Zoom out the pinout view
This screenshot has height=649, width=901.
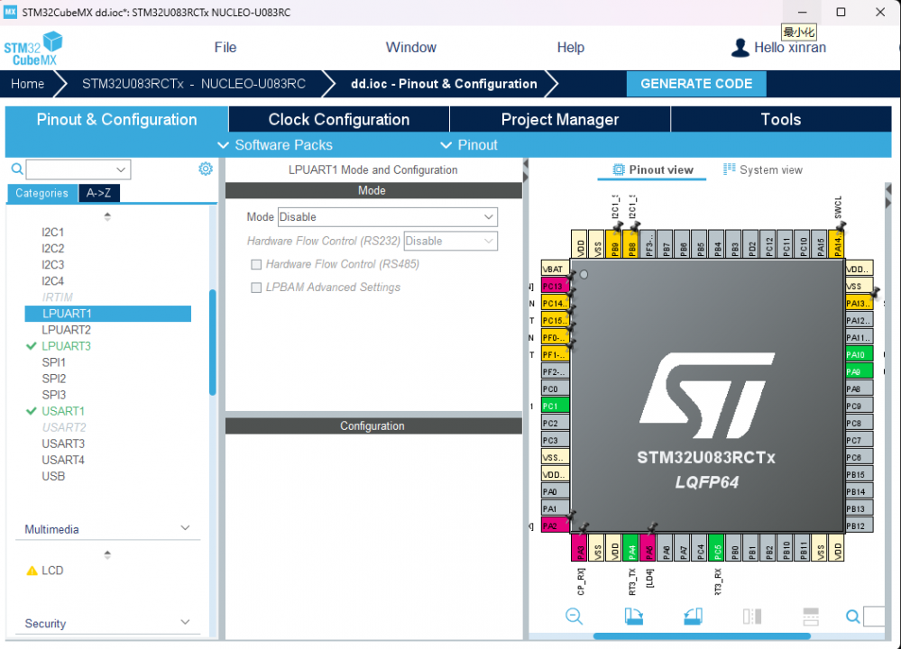point(575,617)
